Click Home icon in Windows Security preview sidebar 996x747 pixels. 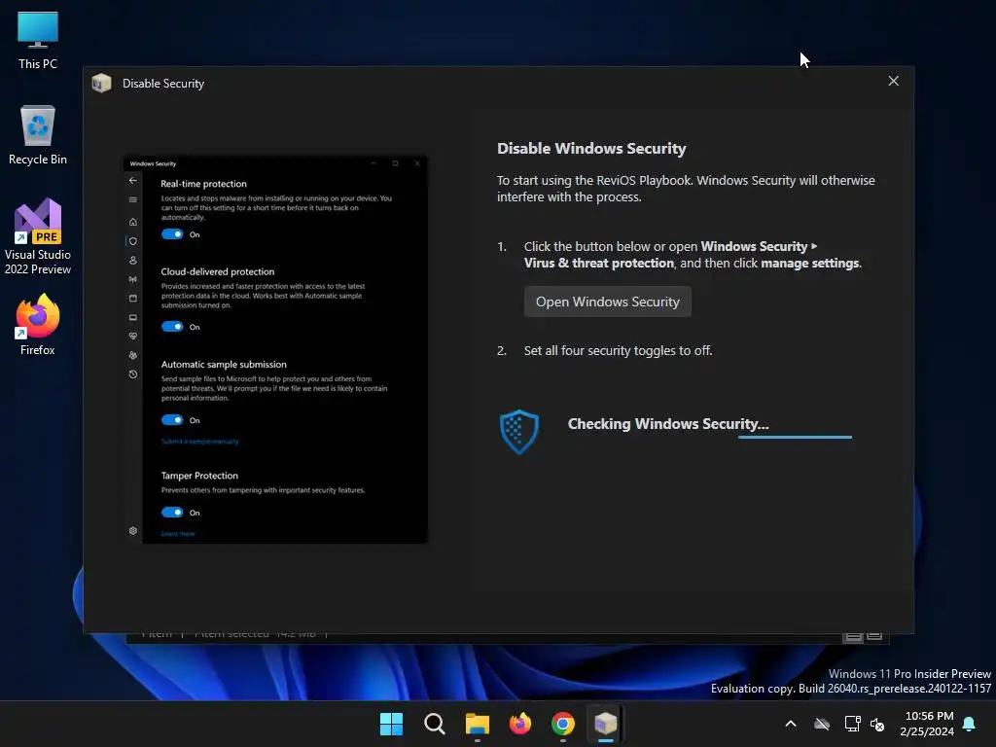[132, 222]
